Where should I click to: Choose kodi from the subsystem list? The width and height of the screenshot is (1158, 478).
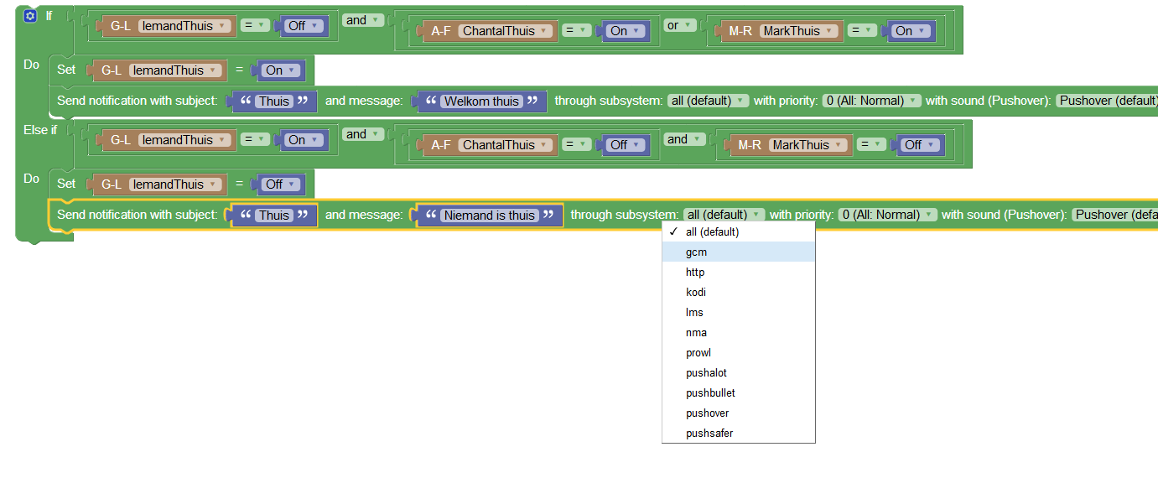(x=738, y=292)
